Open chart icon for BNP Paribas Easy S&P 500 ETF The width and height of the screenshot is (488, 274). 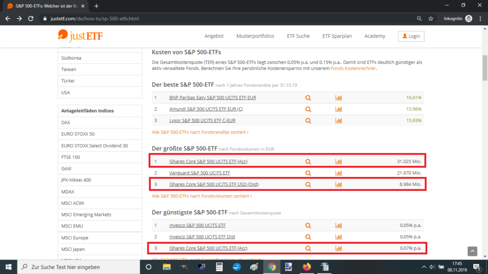pyautogui.click(x=339, y=98)
